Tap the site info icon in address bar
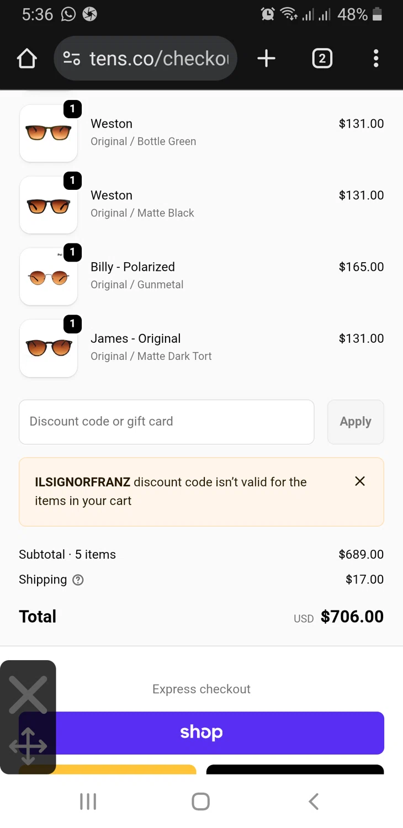 (72, 59)
